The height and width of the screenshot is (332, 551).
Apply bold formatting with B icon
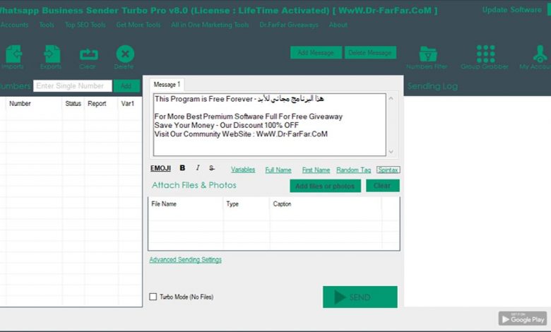click(182, 168)
